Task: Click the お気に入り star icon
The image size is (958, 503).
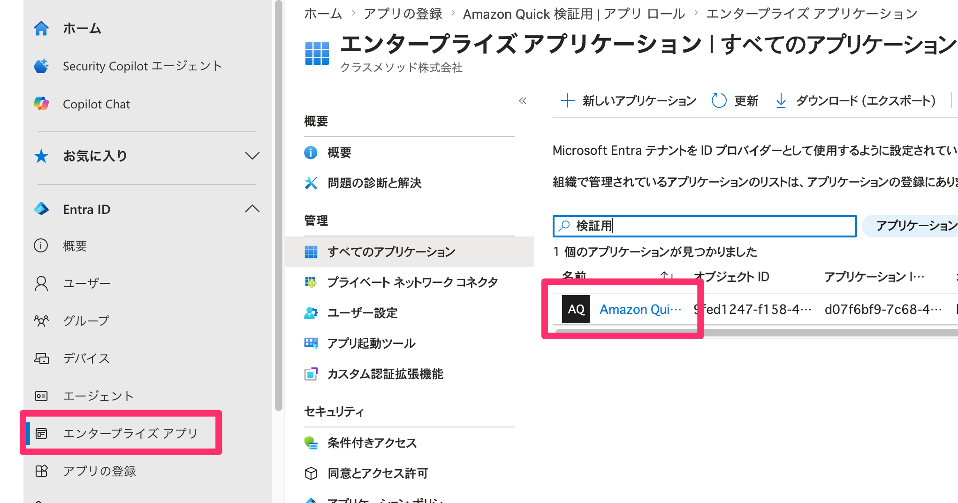Action: coord(41,156)
